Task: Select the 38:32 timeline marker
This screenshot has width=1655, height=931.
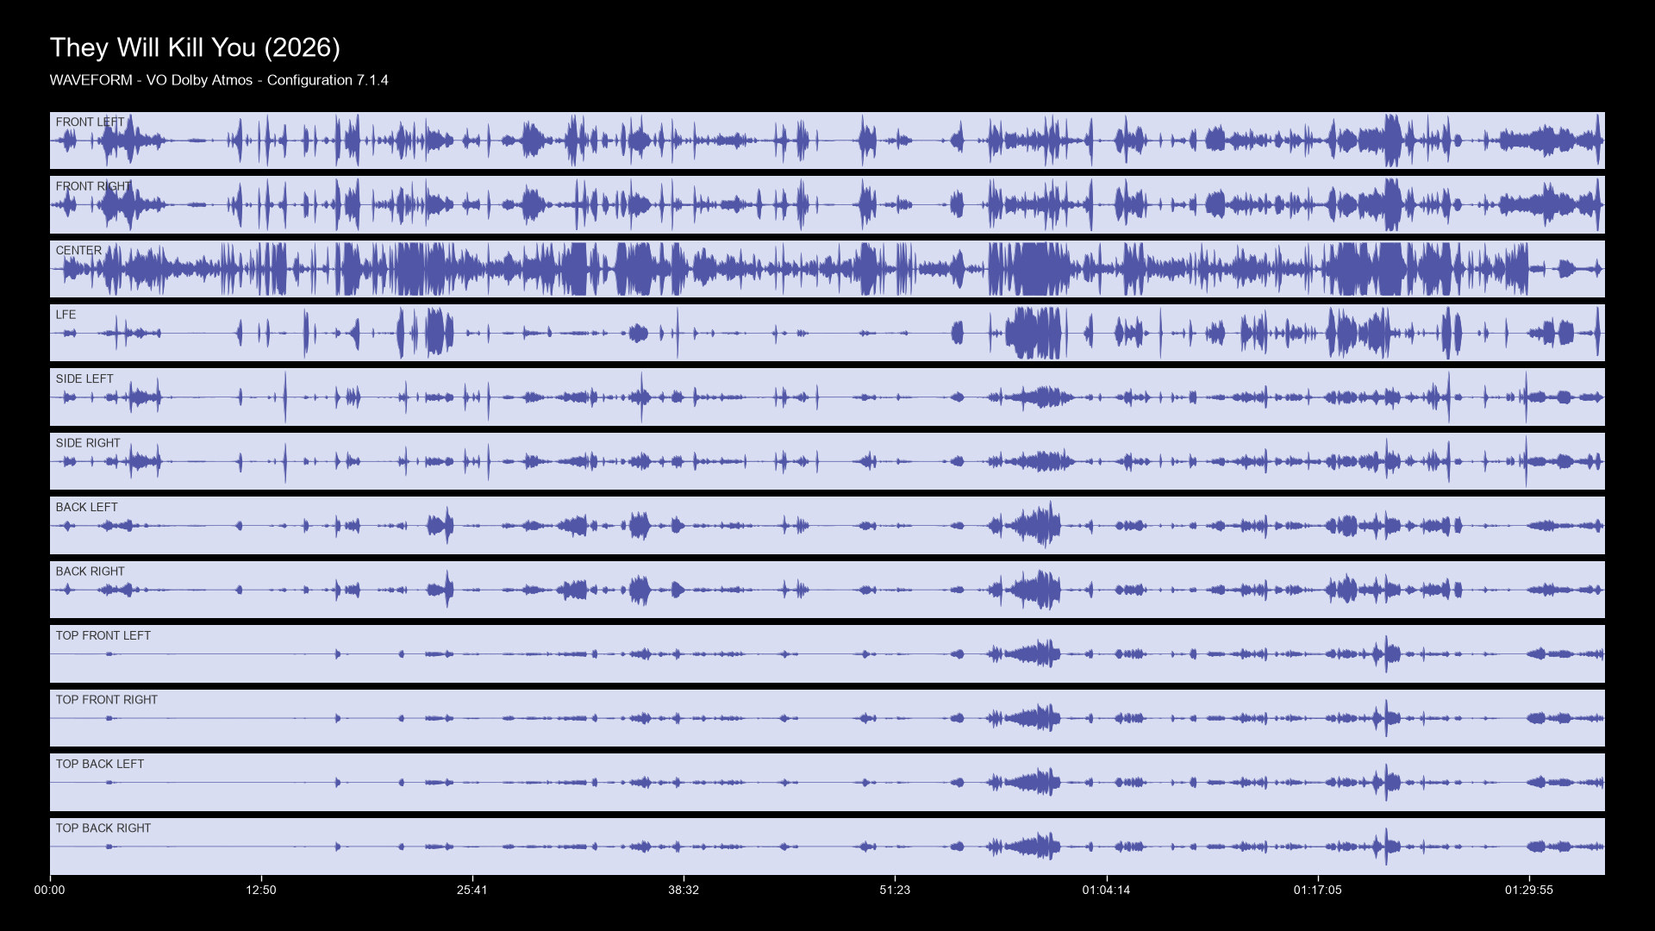Action: click(x=684, y=890)
